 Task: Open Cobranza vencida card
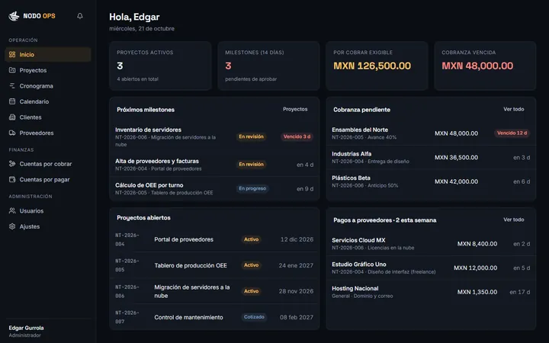[485, 66]
